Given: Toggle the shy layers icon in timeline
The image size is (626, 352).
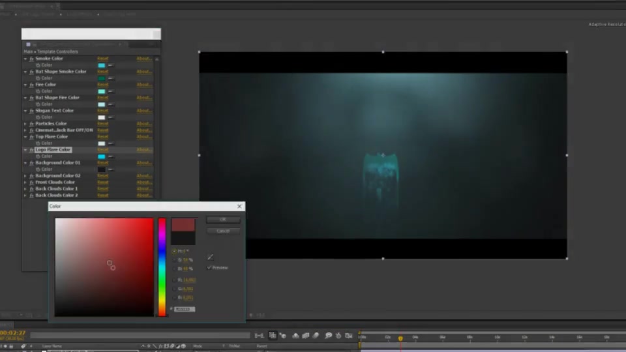Looking at the screenshot, I should point(296,336).
